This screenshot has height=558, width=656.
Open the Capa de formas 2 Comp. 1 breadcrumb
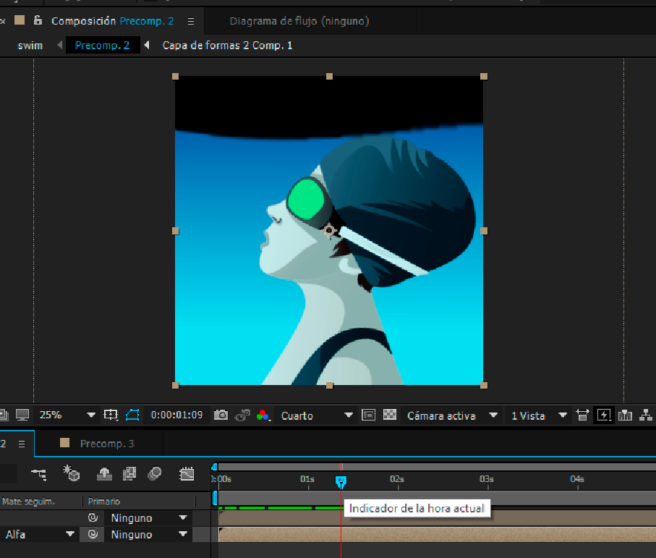[227, 45]
